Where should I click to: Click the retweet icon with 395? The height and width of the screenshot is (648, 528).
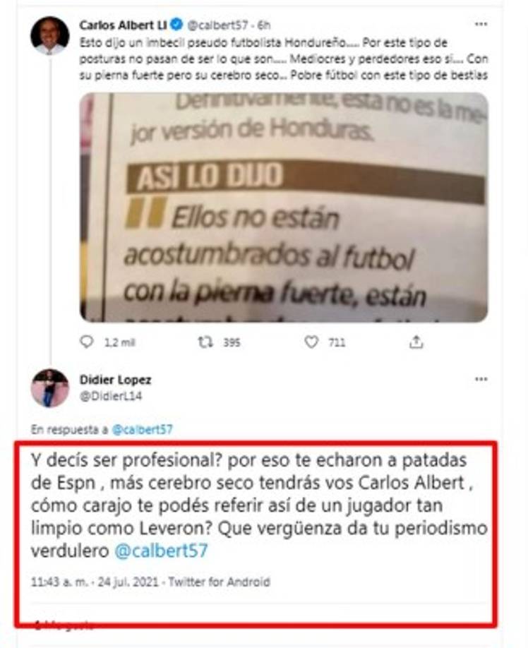coord(205,342)
